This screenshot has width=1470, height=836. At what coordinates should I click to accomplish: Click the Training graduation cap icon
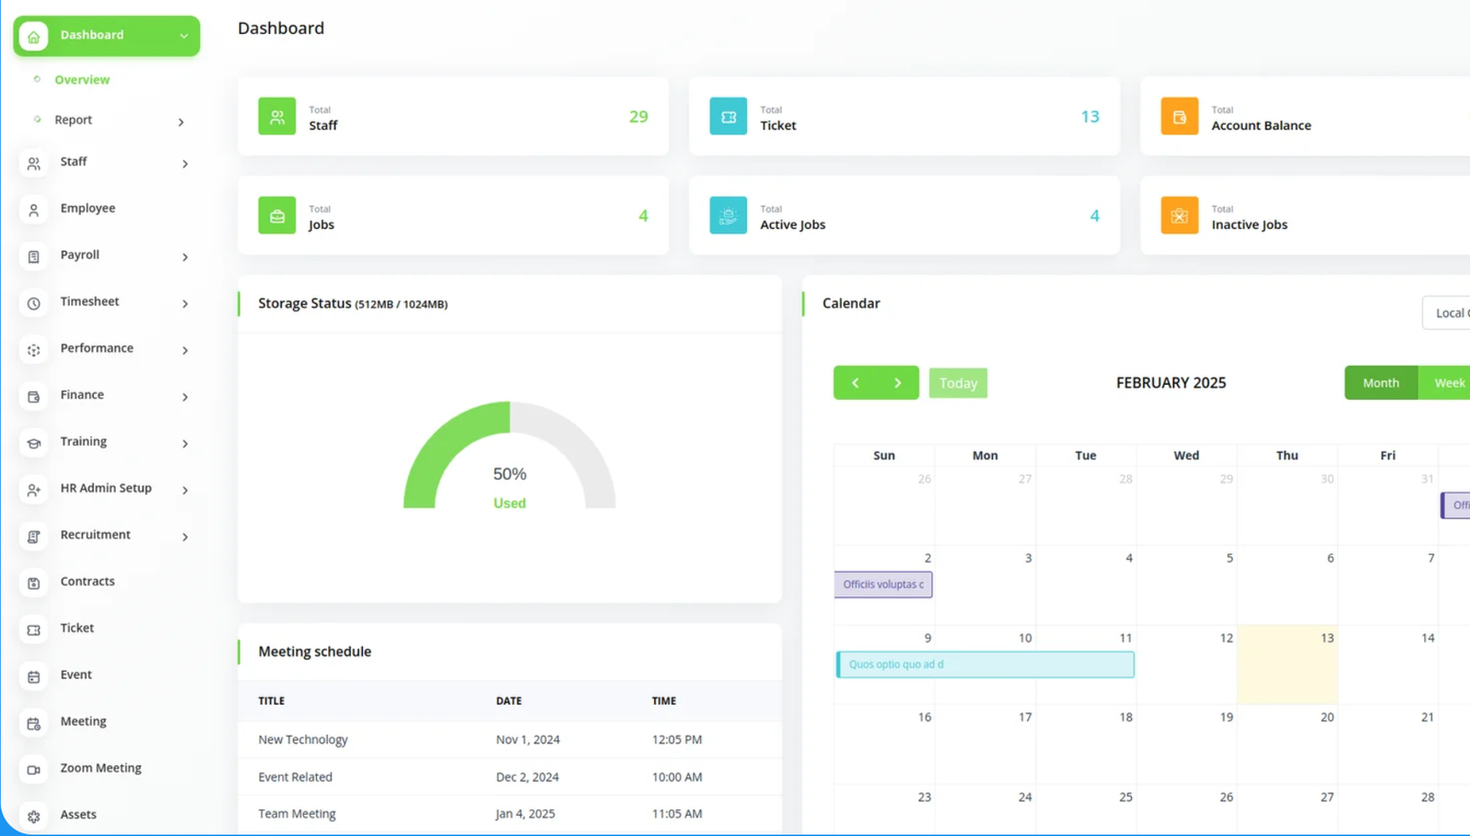34,444
